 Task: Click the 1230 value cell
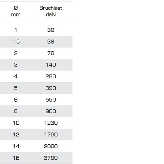pyautogui.click(x=51, y=123)
